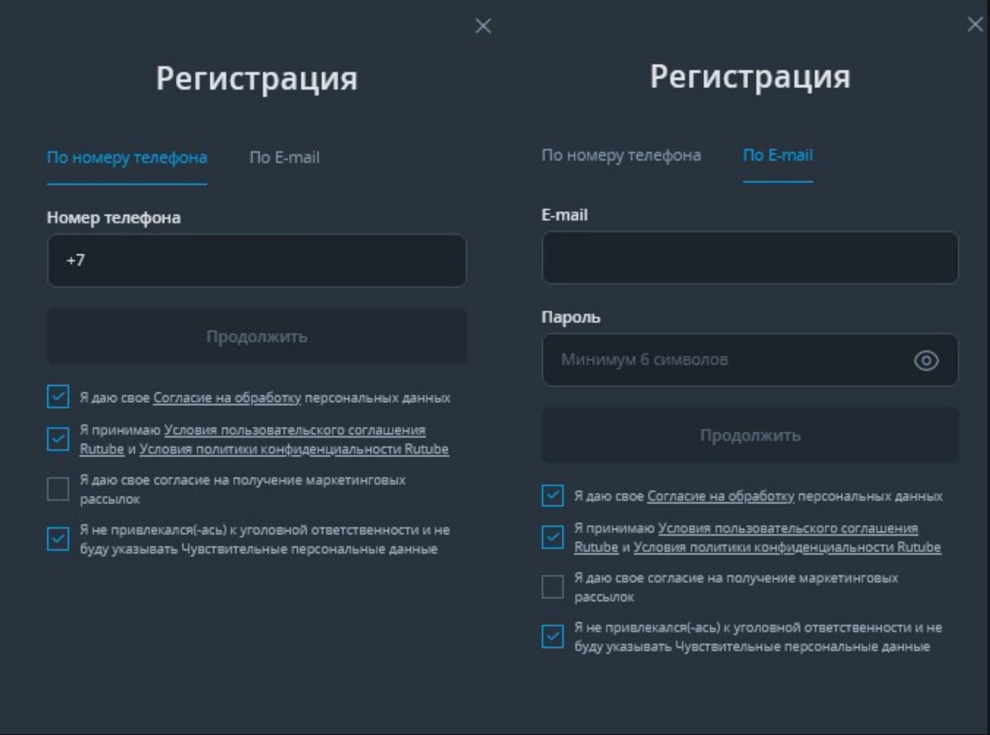Toggle criminal liability checkbox in left dialog
990x735 pixels.
coord(58,539)
